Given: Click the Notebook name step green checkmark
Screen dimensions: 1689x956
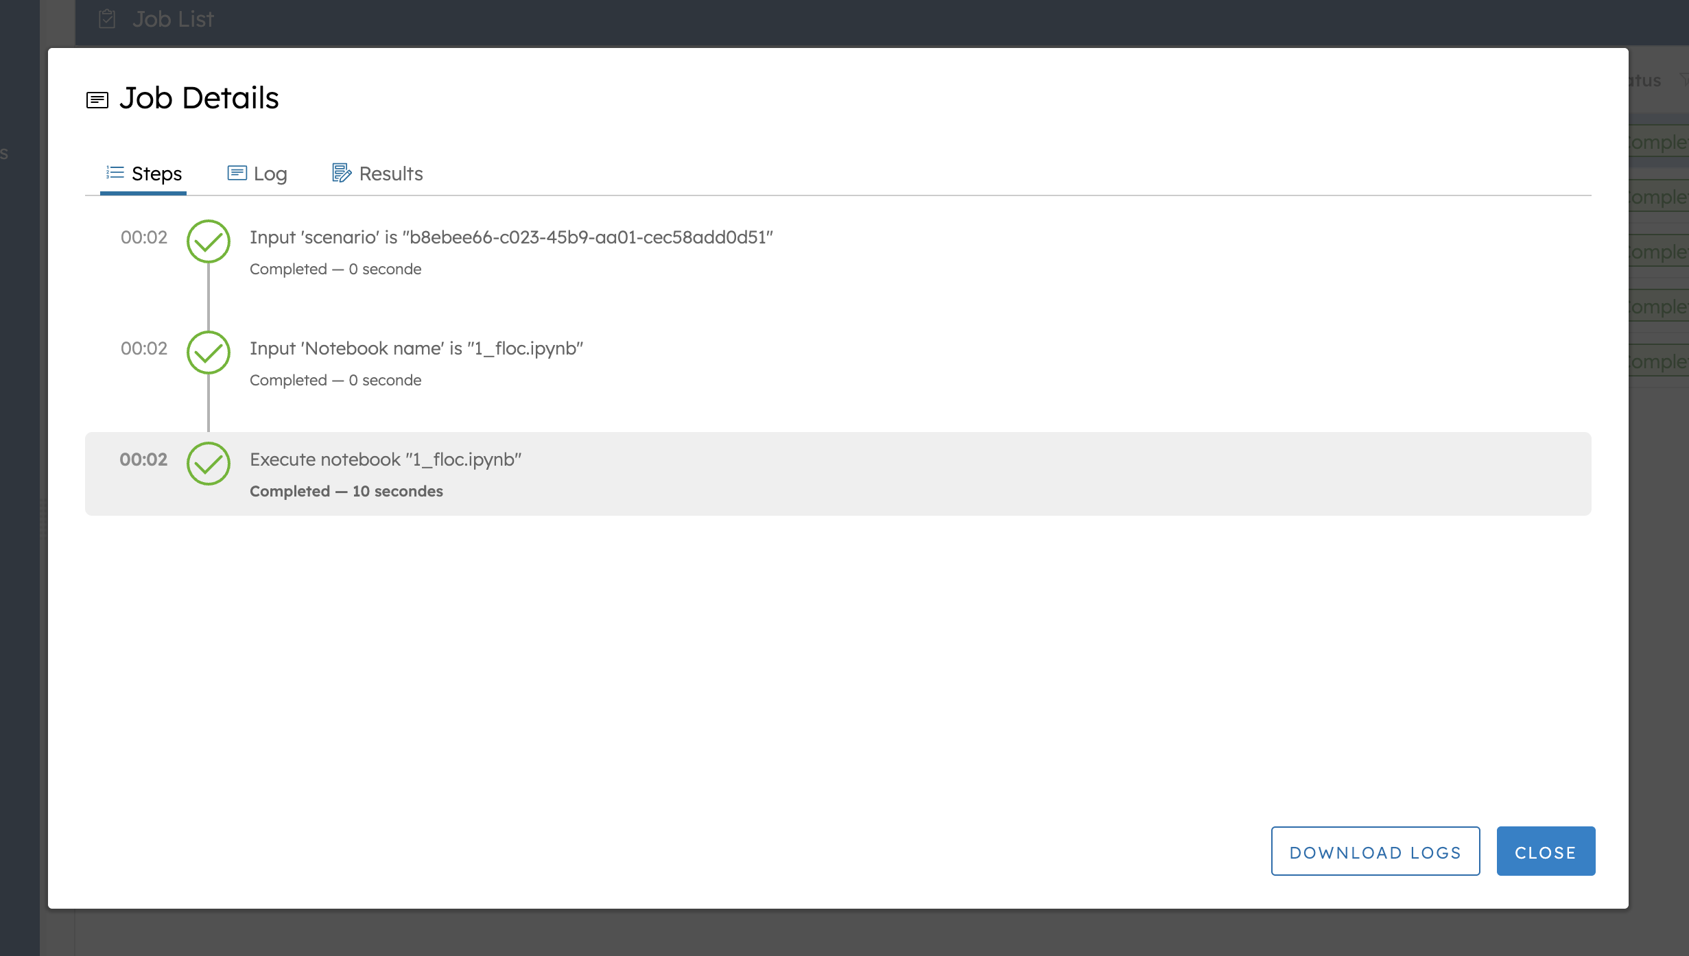Looking at the screenshot, I should point(209,352).
